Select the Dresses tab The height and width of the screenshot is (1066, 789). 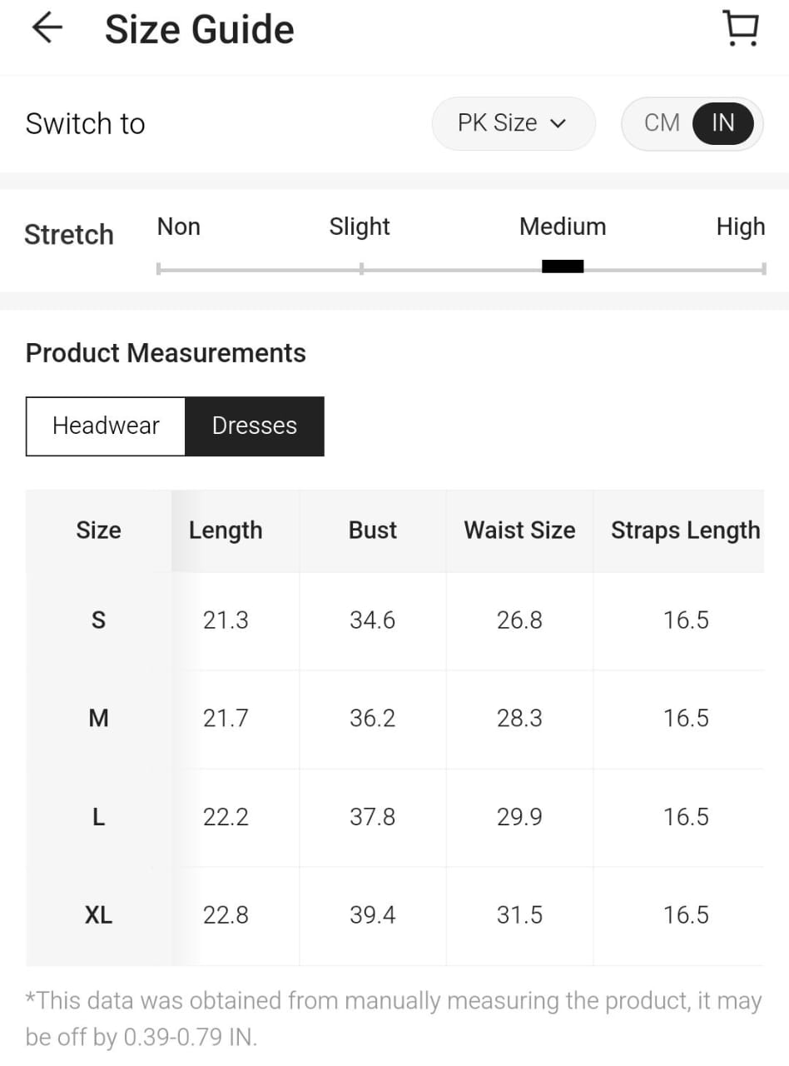254,426
